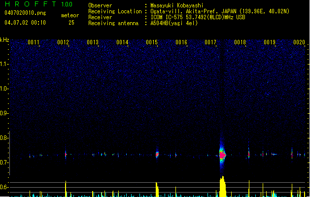Image resolution: width=310 pixels, height=197 pixels.
Task: Select the A504HB(yagi 4el) antenna text
Action: click(x=174, y=23)
